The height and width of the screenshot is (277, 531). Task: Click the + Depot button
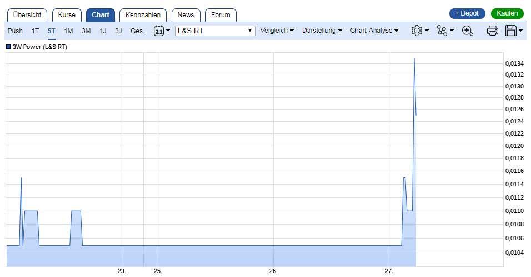[467, 13]
